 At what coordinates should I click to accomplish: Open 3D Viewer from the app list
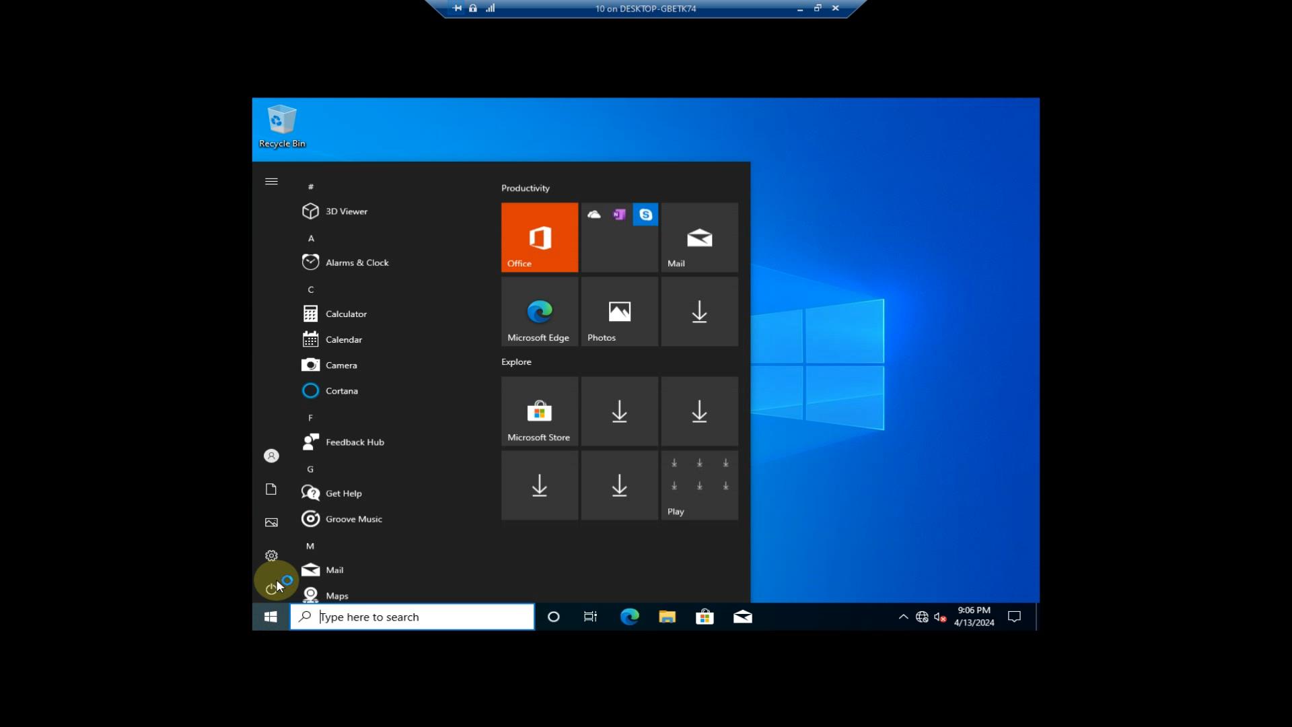pyautogui.click(x=390, y=211)
